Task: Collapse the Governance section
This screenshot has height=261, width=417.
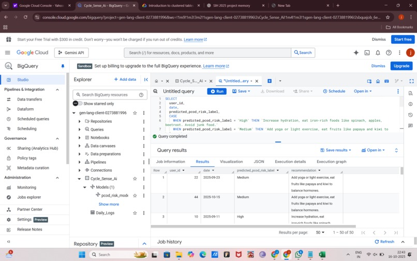Action: [57, 138]
